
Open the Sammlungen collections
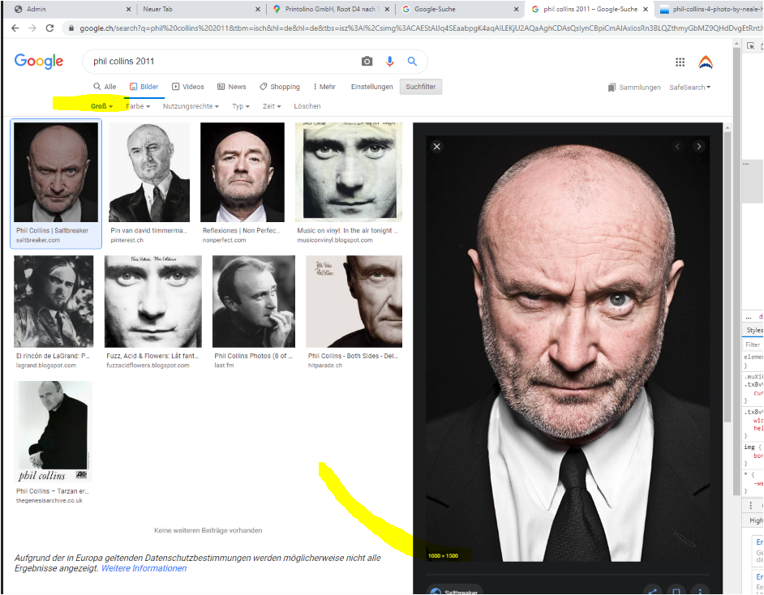[x=633, y=88]
